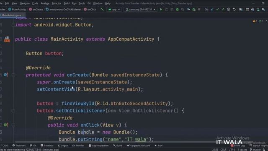Open the Project Structure folder icon
Image resolution: width=268 pixels, height=151 pixels.
tap(241, 9)
